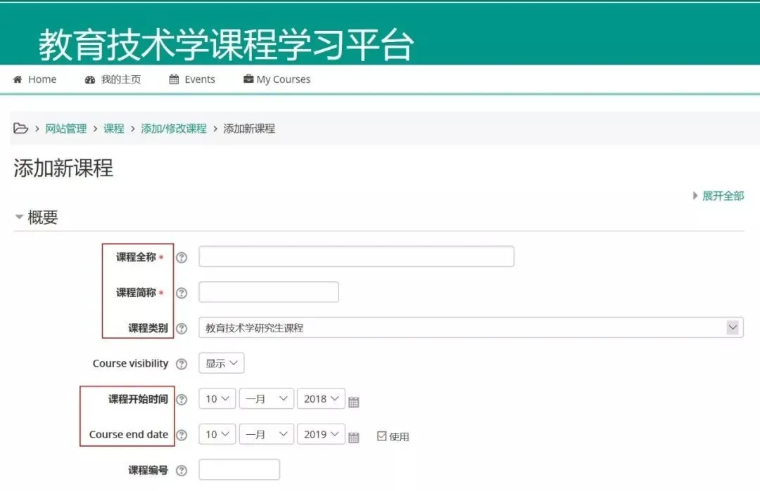Follow the 网站管理 breadcrumb link
The width and height of the screenshot is (760, 491).
pos(66,128)
